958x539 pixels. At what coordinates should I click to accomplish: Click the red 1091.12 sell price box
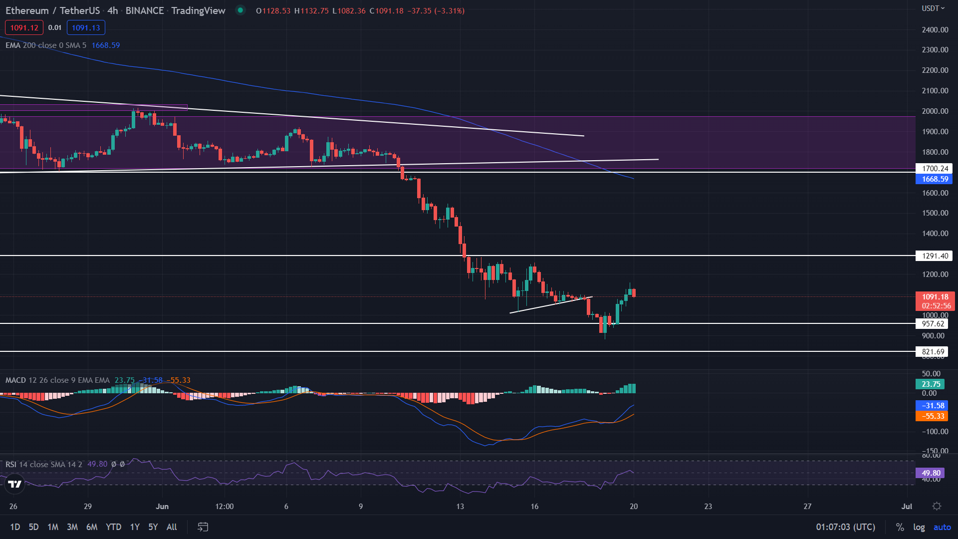coord(24,28)
